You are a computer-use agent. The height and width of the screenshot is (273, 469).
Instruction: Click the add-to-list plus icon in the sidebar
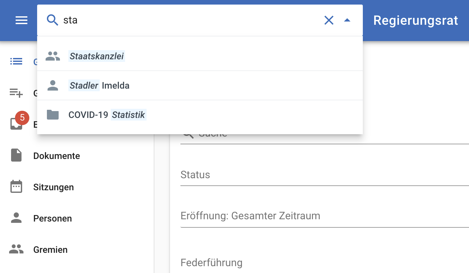click(x=16, y=93)
